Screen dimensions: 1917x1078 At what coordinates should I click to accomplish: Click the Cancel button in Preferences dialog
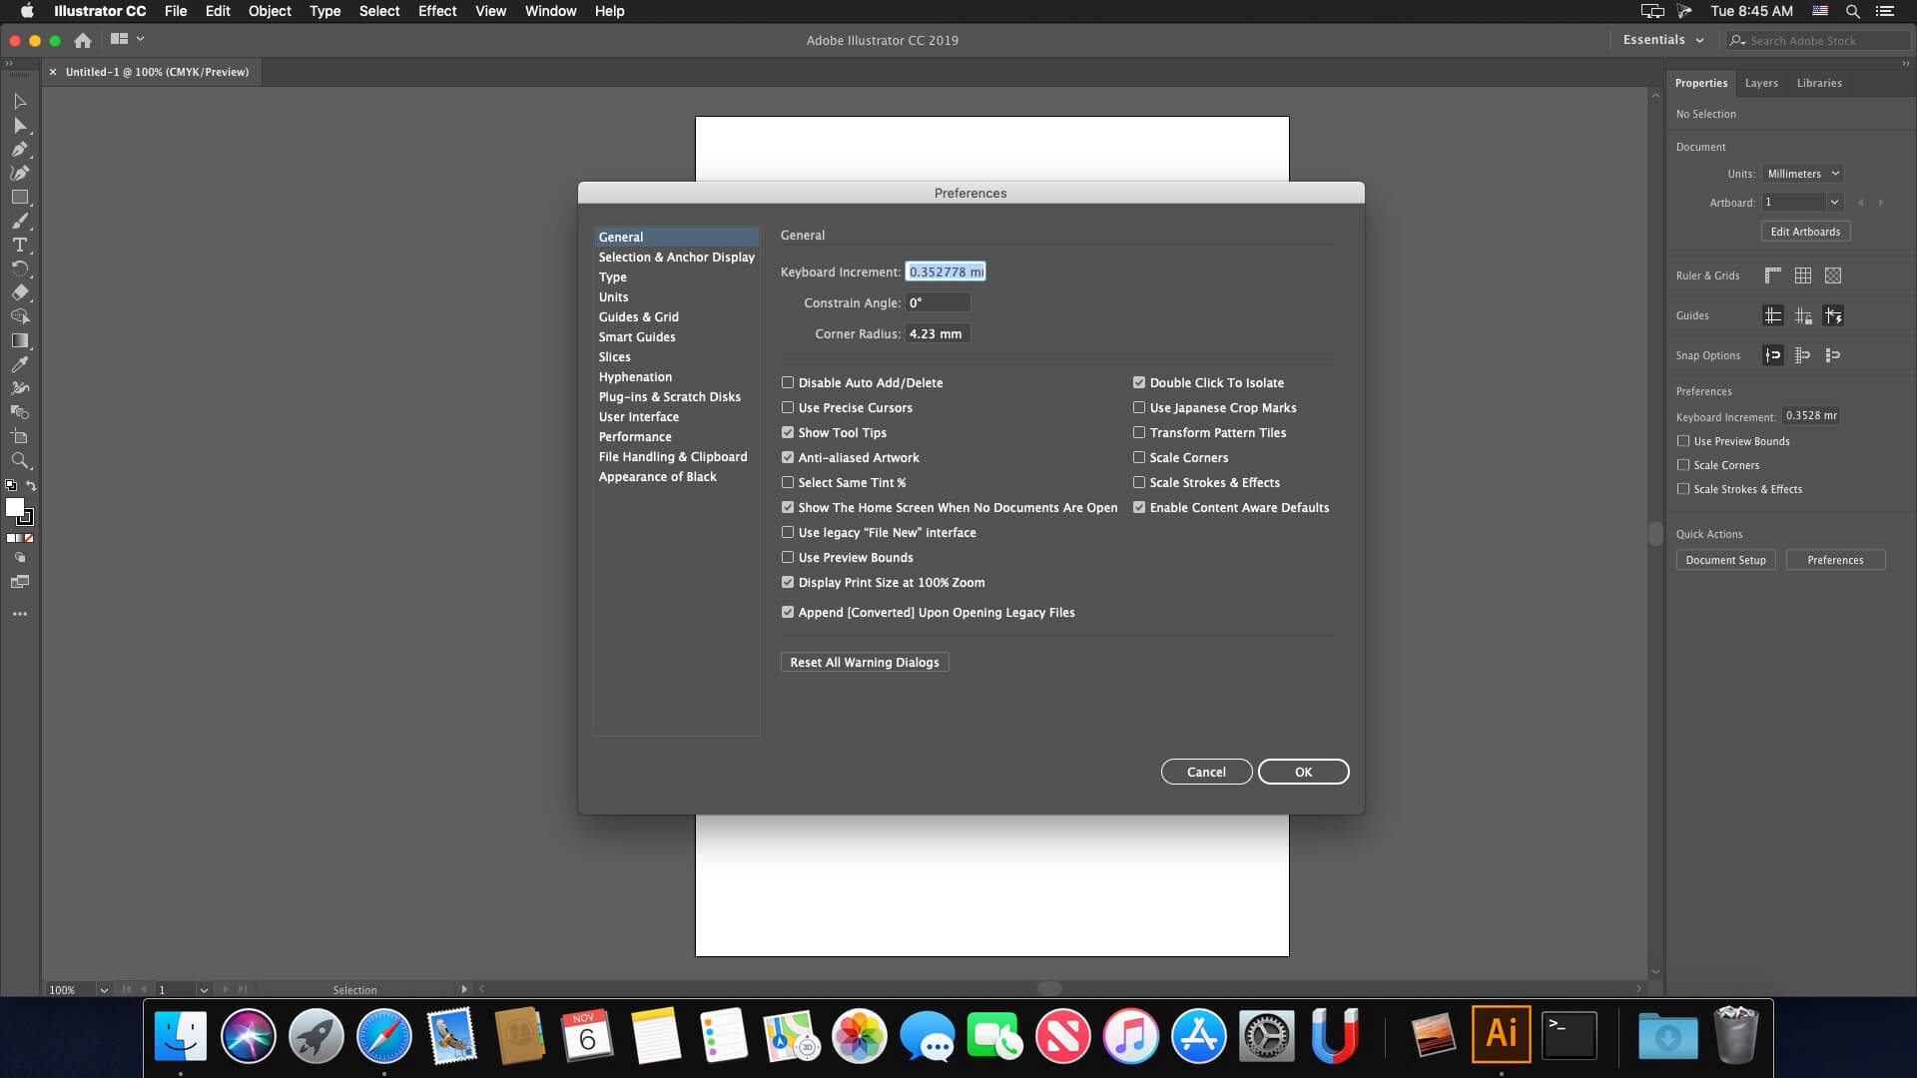[1207, 772]
